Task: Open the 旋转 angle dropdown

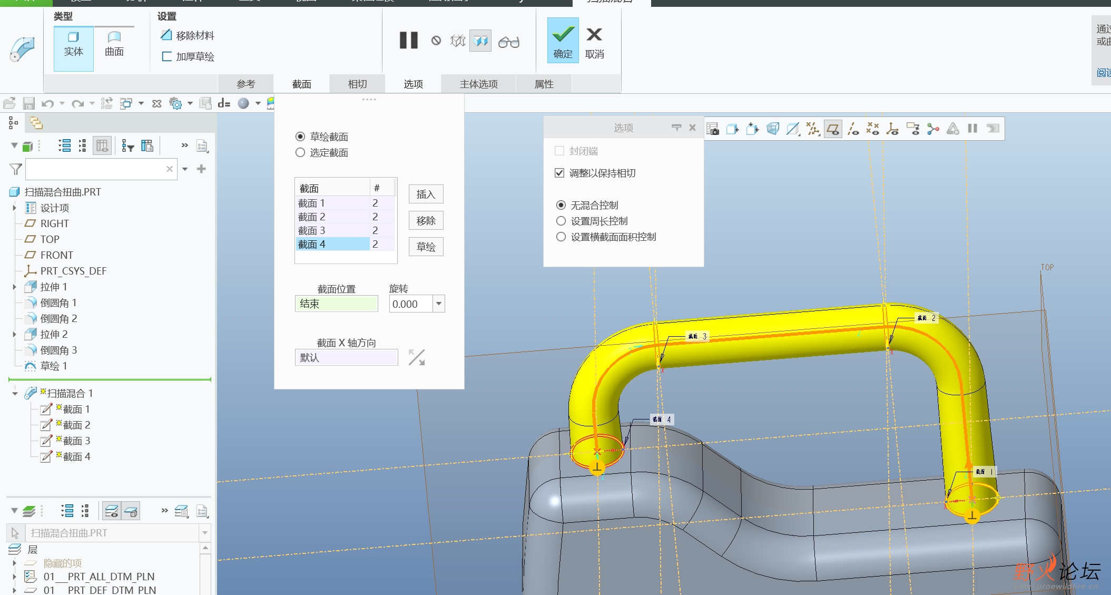Action: 439,304
